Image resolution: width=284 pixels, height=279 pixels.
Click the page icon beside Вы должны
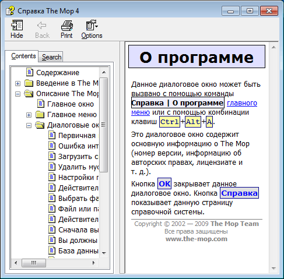click(x=52, y=240)
